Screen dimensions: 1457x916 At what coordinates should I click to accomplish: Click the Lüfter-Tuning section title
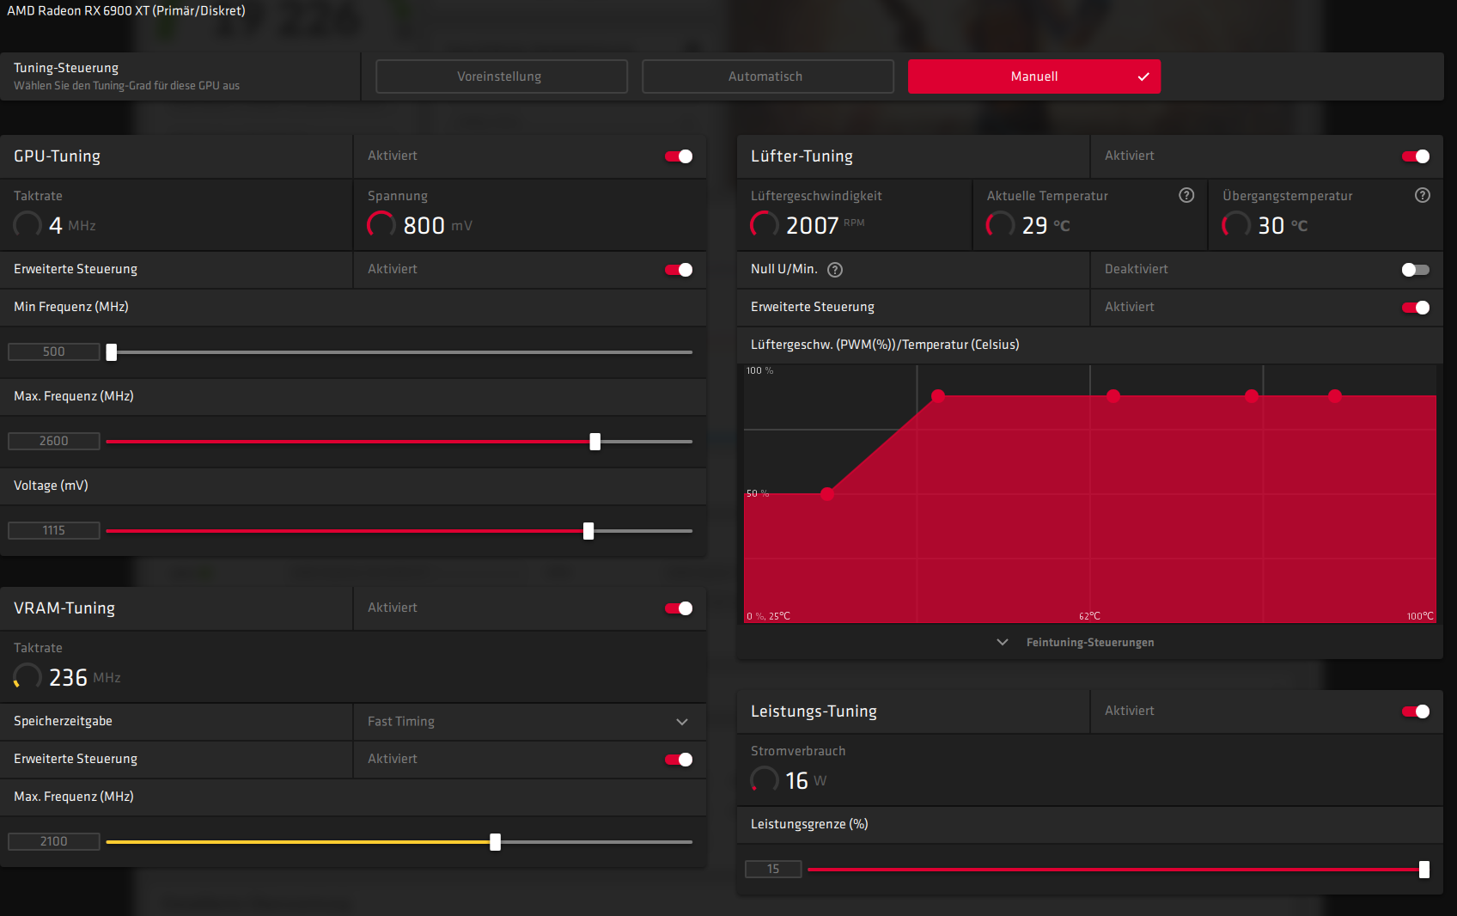[x=802, y=156]
